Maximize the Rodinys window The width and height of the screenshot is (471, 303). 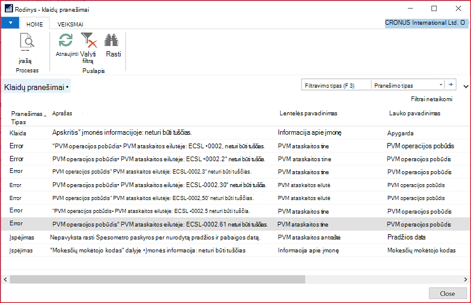pos(434,9)
